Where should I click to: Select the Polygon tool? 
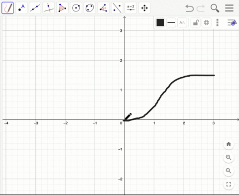click(62, 8)
